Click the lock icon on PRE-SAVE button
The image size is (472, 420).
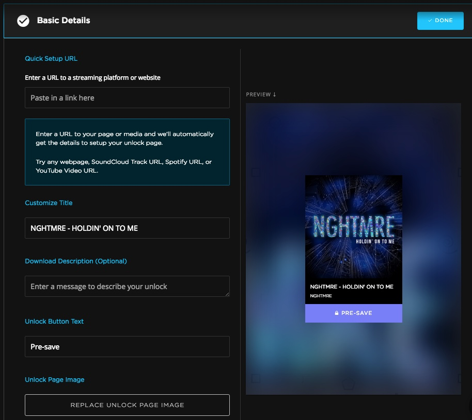click(x=337, y=313)
